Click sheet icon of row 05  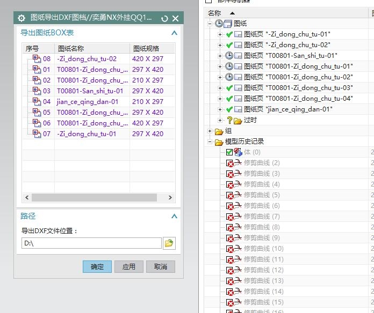(37, 112)
